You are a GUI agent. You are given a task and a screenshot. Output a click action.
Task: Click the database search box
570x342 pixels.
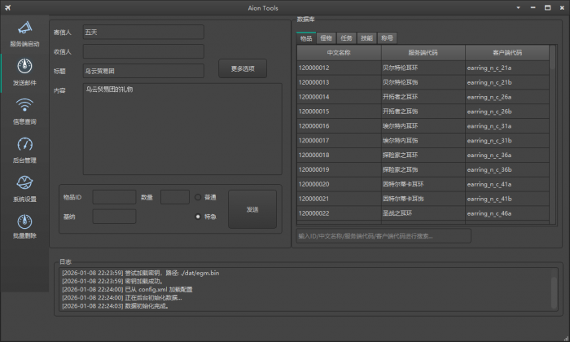(x=384, y=236)
